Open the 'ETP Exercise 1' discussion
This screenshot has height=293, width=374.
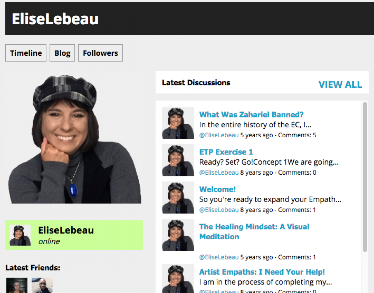pos(226,152)
